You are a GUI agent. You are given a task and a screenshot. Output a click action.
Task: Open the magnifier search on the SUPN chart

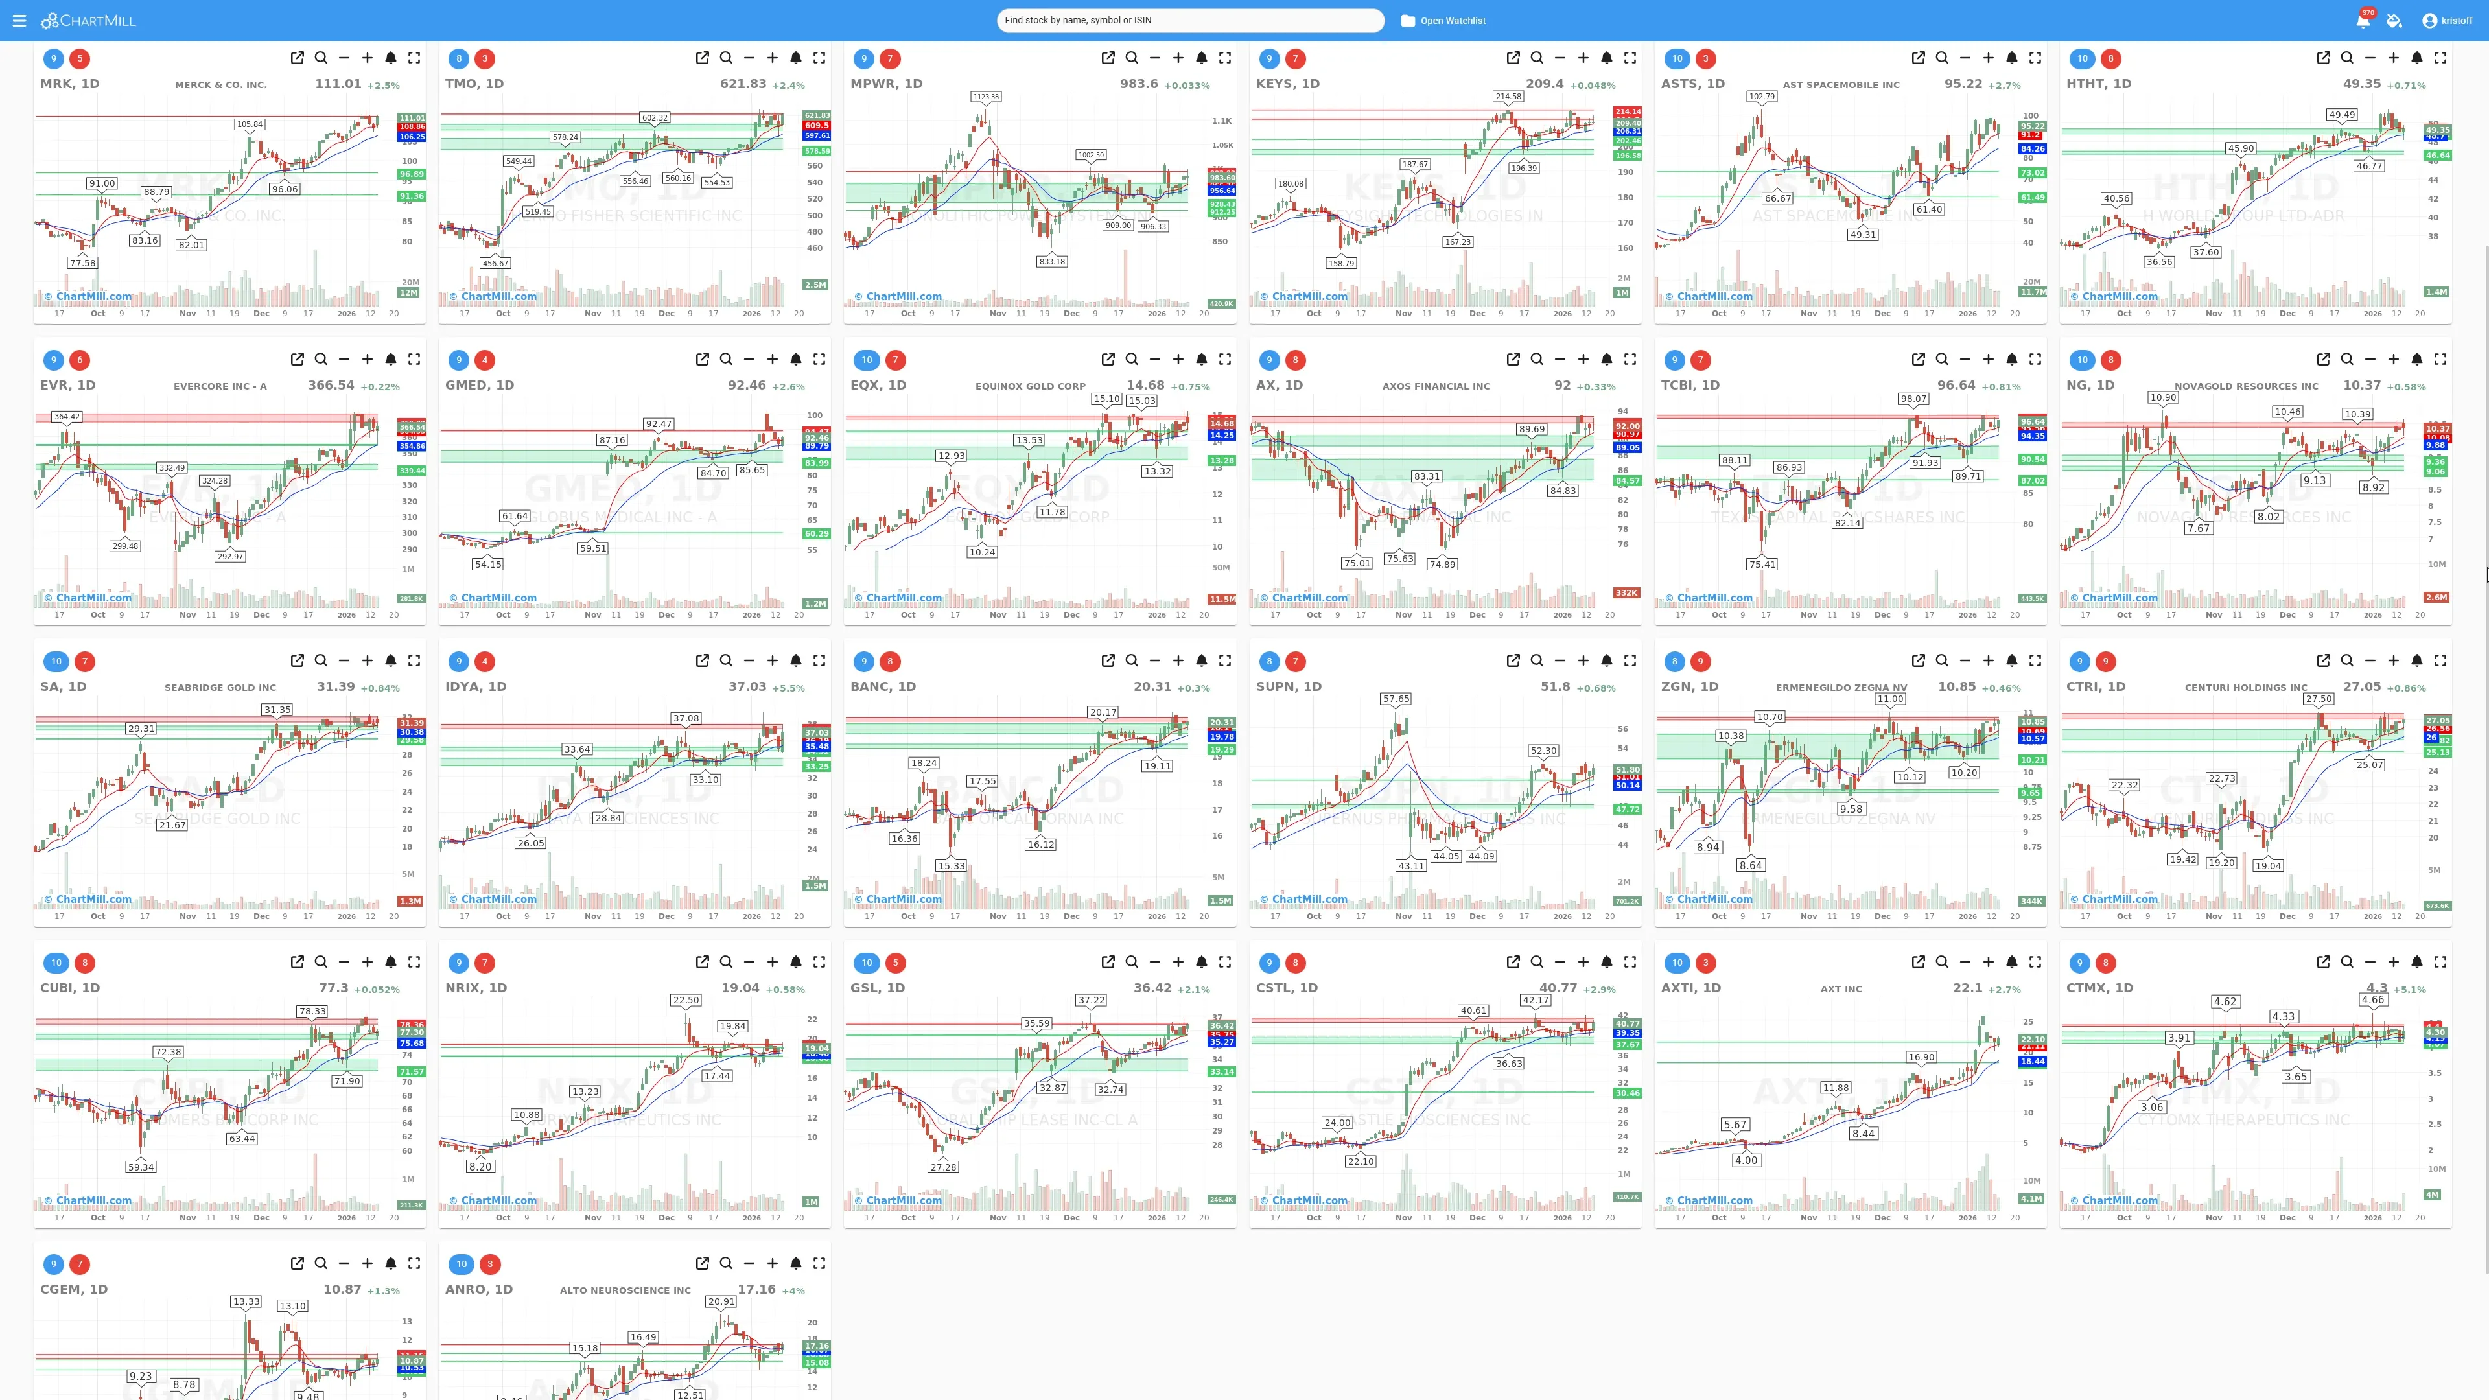(x=1536, y=661)
